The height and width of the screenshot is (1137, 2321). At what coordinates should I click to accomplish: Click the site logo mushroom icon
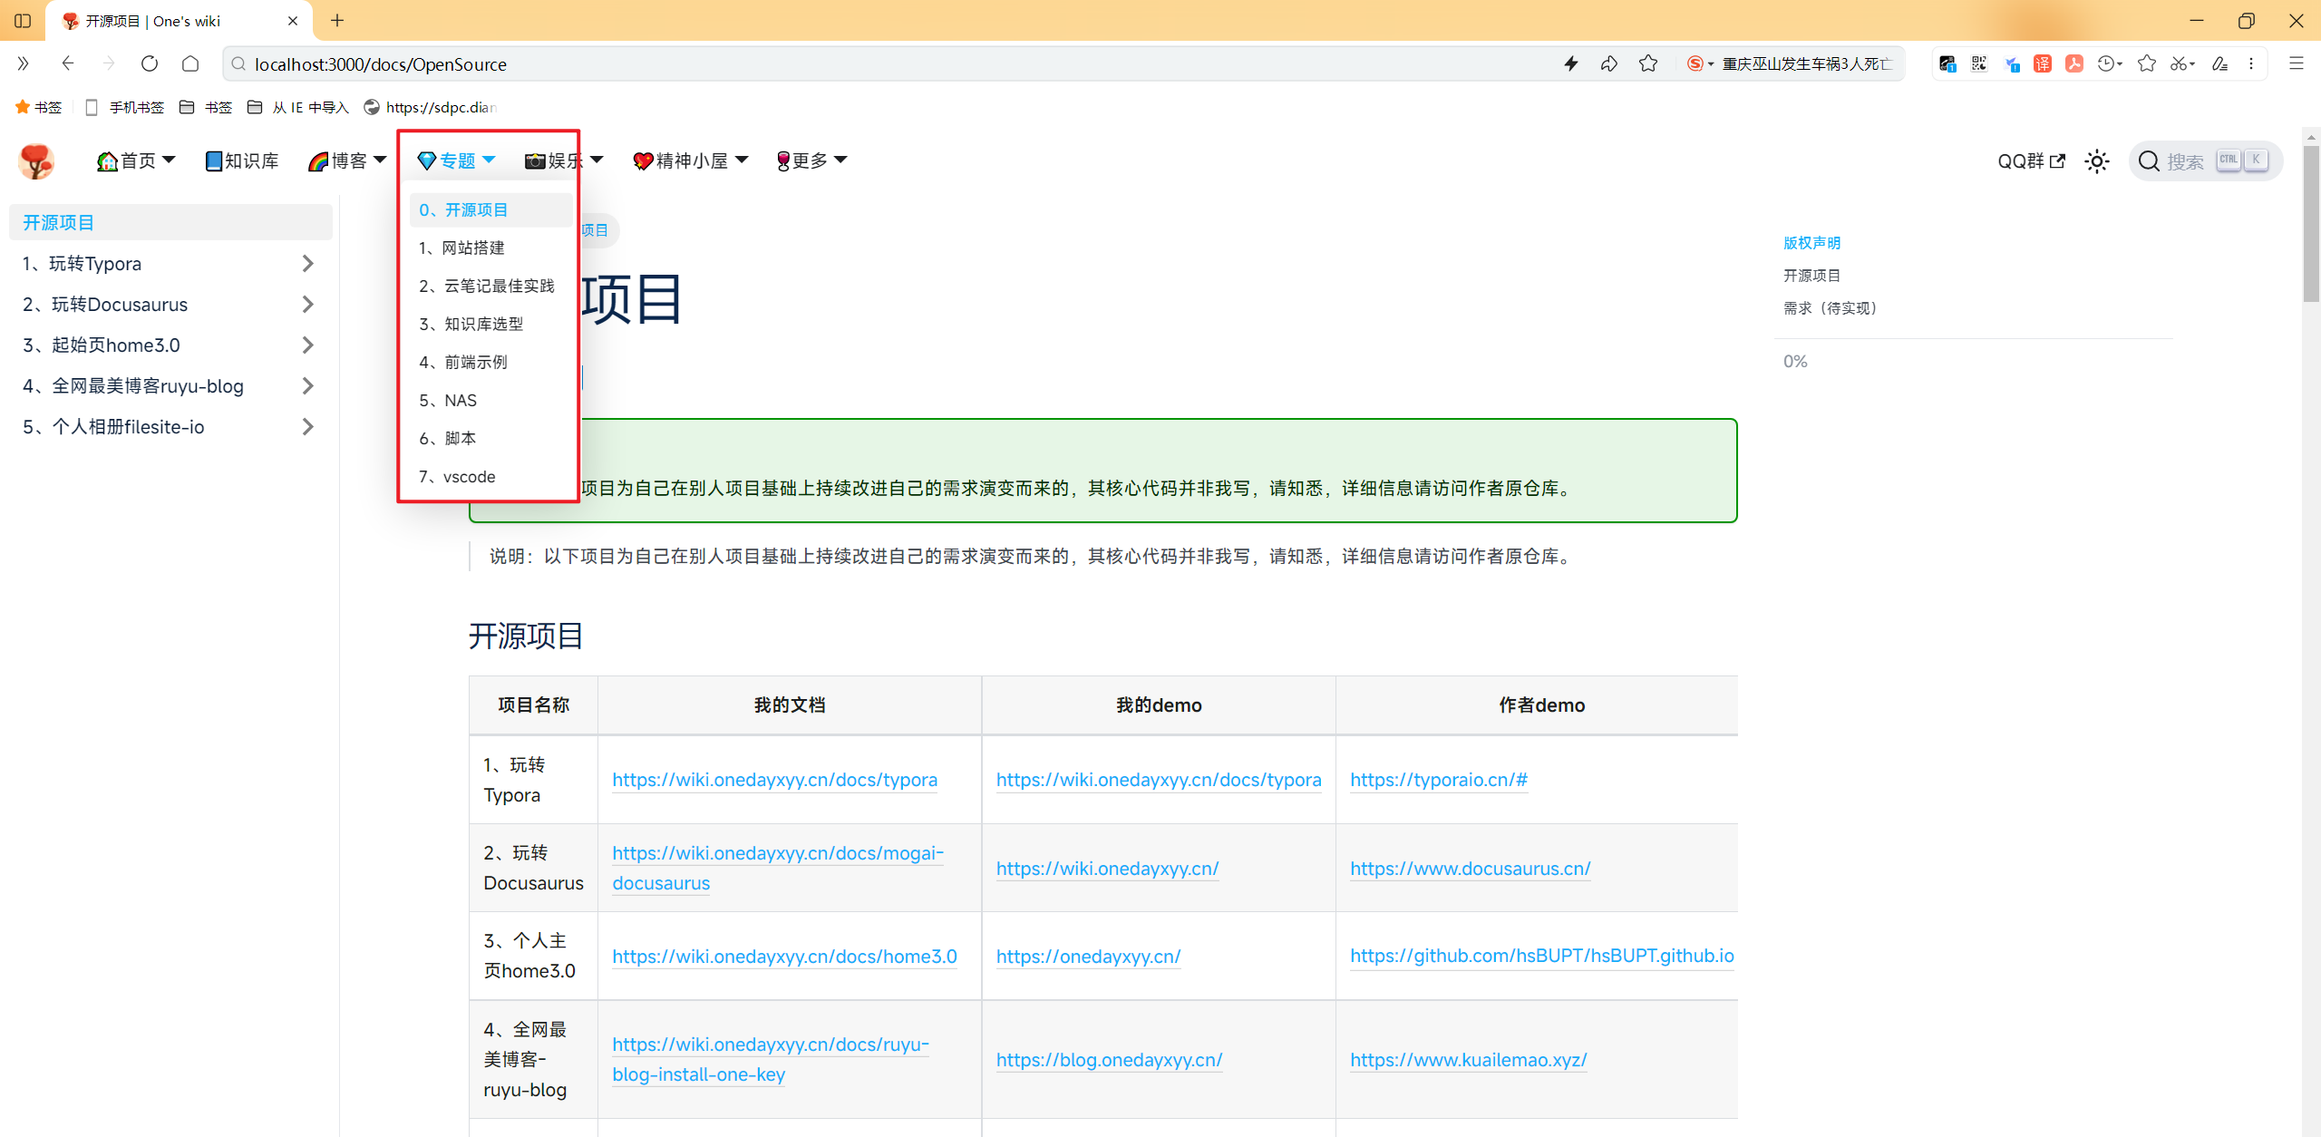[36, 161]
